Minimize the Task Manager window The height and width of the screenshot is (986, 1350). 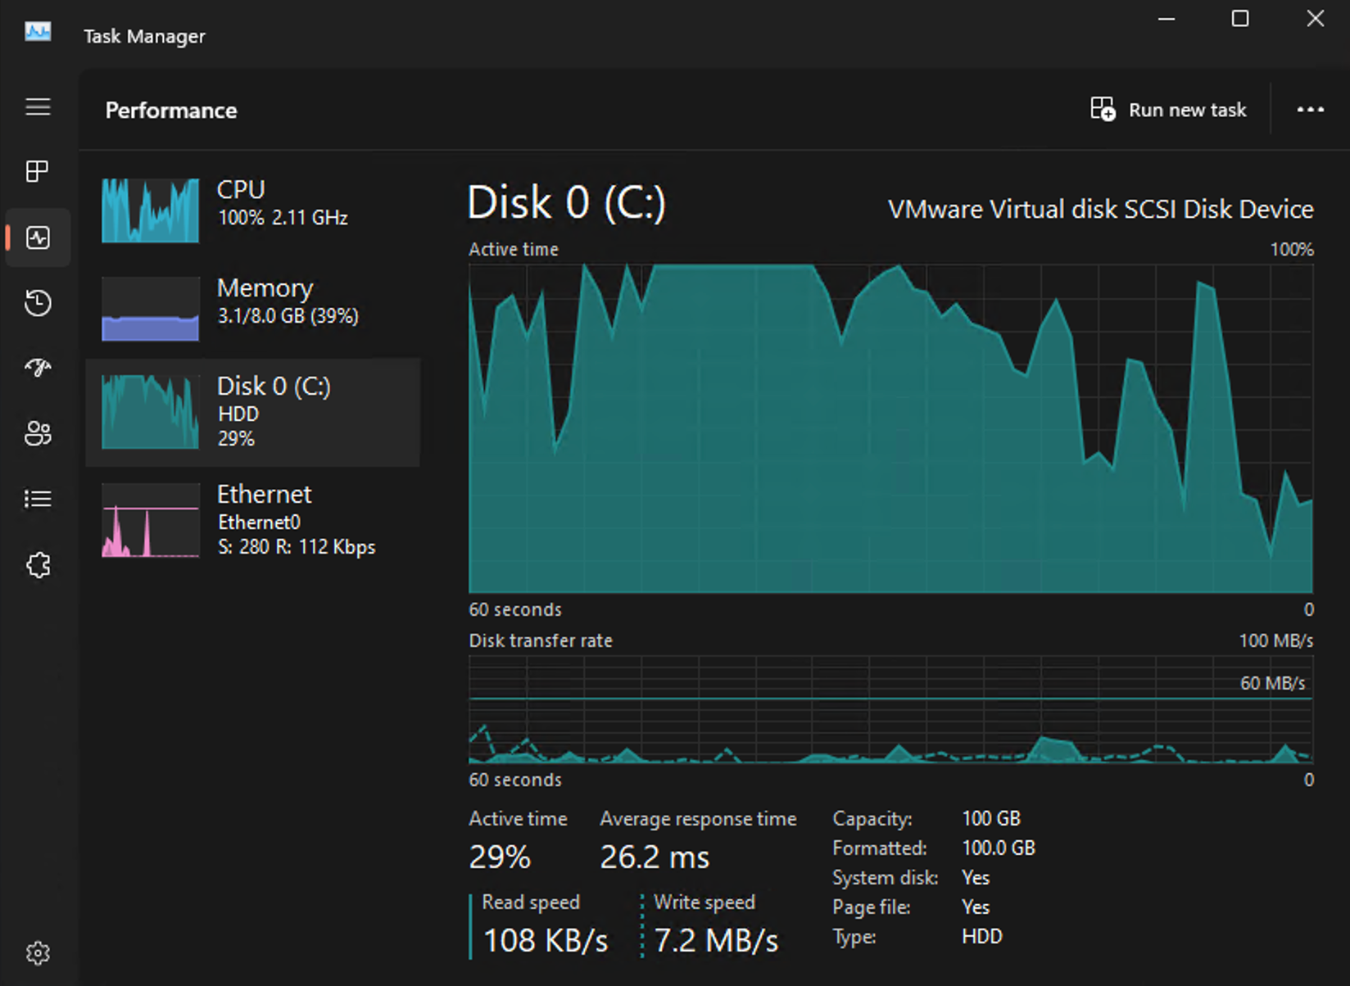click(1167, 18)
